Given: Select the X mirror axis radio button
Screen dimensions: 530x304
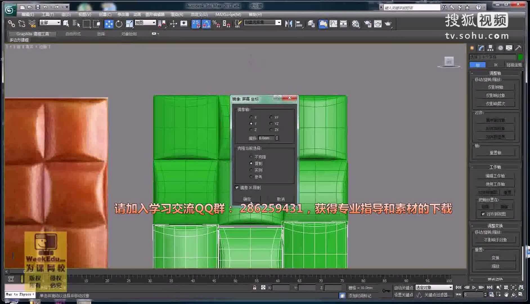Looking at the screenshot, I should [251, 117].
